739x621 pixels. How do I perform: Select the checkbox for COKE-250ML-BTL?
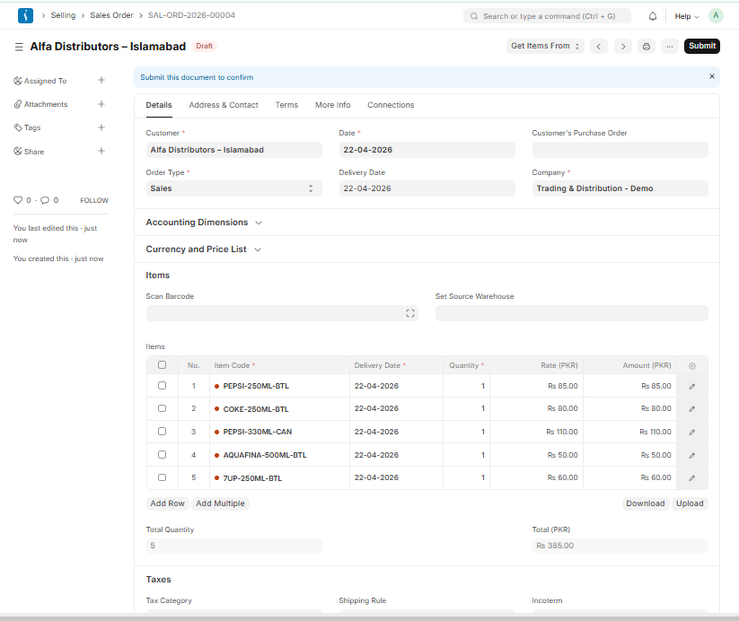162,408
